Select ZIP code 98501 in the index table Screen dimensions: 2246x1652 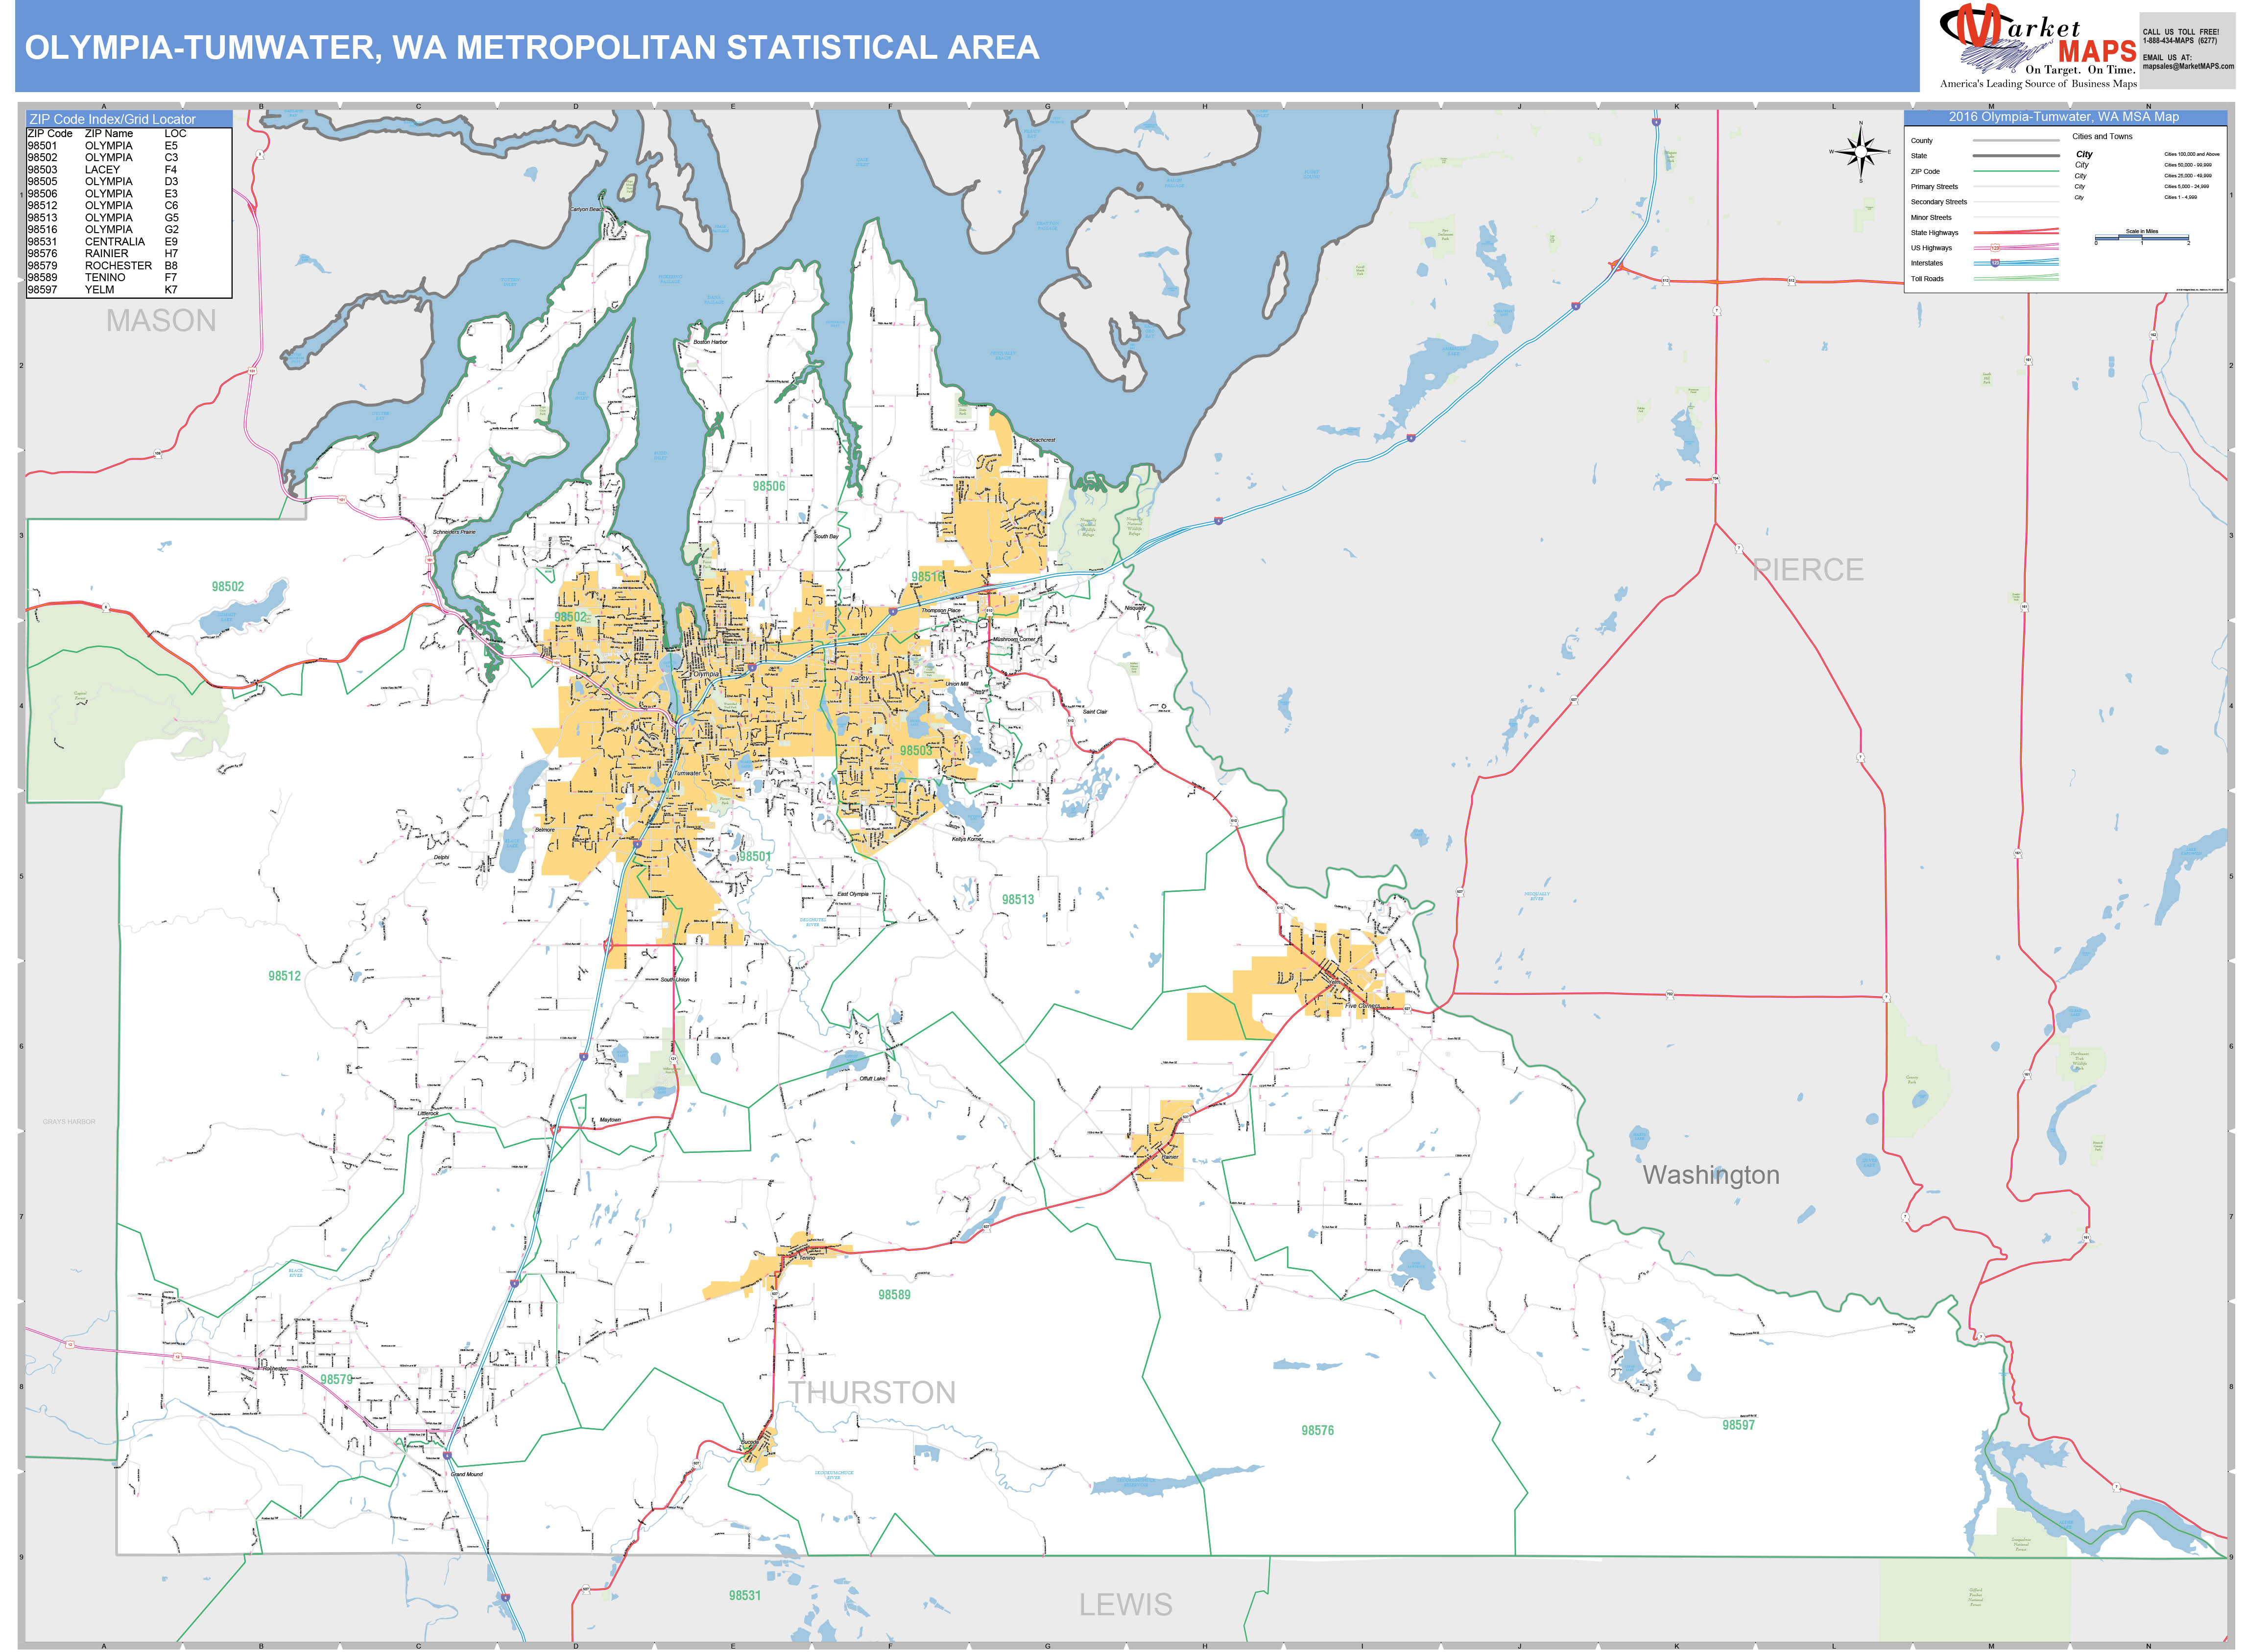point(44,145)
